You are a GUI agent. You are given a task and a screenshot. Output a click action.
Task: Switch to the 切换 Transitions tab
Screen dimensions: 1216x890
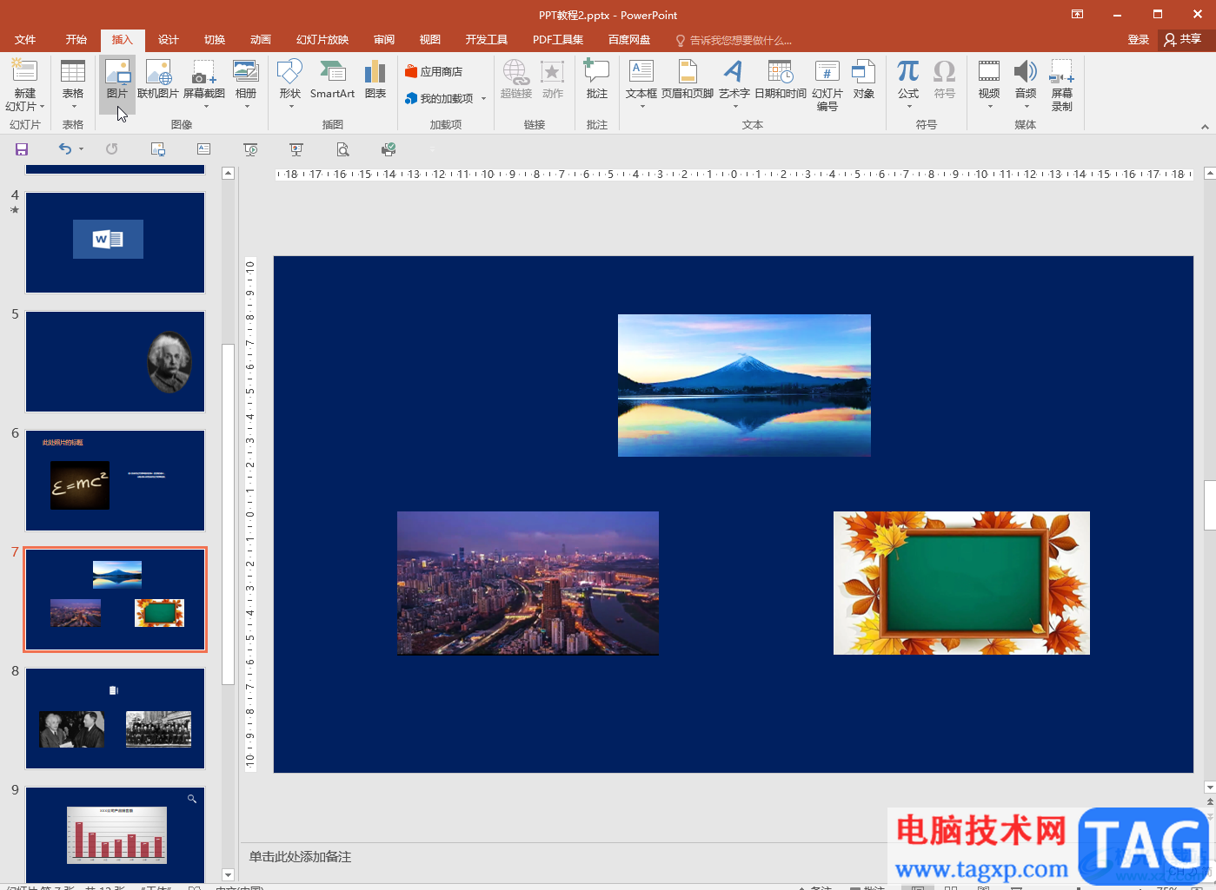coord(215,40)
